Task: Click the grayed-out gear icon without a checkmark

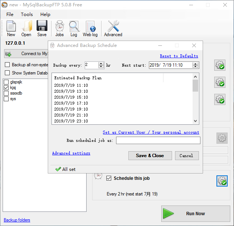Action: pyautogui.click(x=222, y=138)
